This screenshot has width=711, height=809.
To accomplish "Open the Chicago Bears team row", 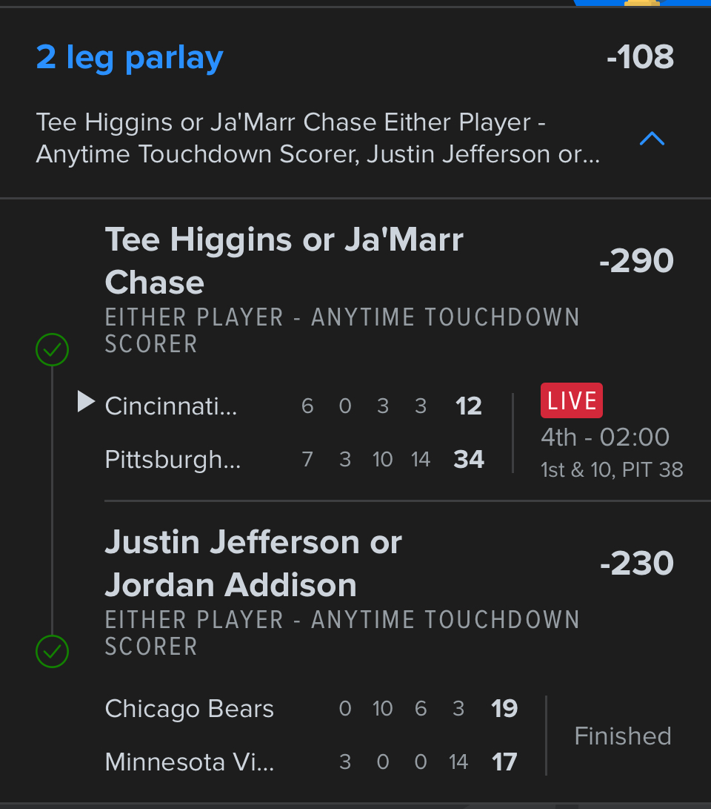I will click(190, 709).
